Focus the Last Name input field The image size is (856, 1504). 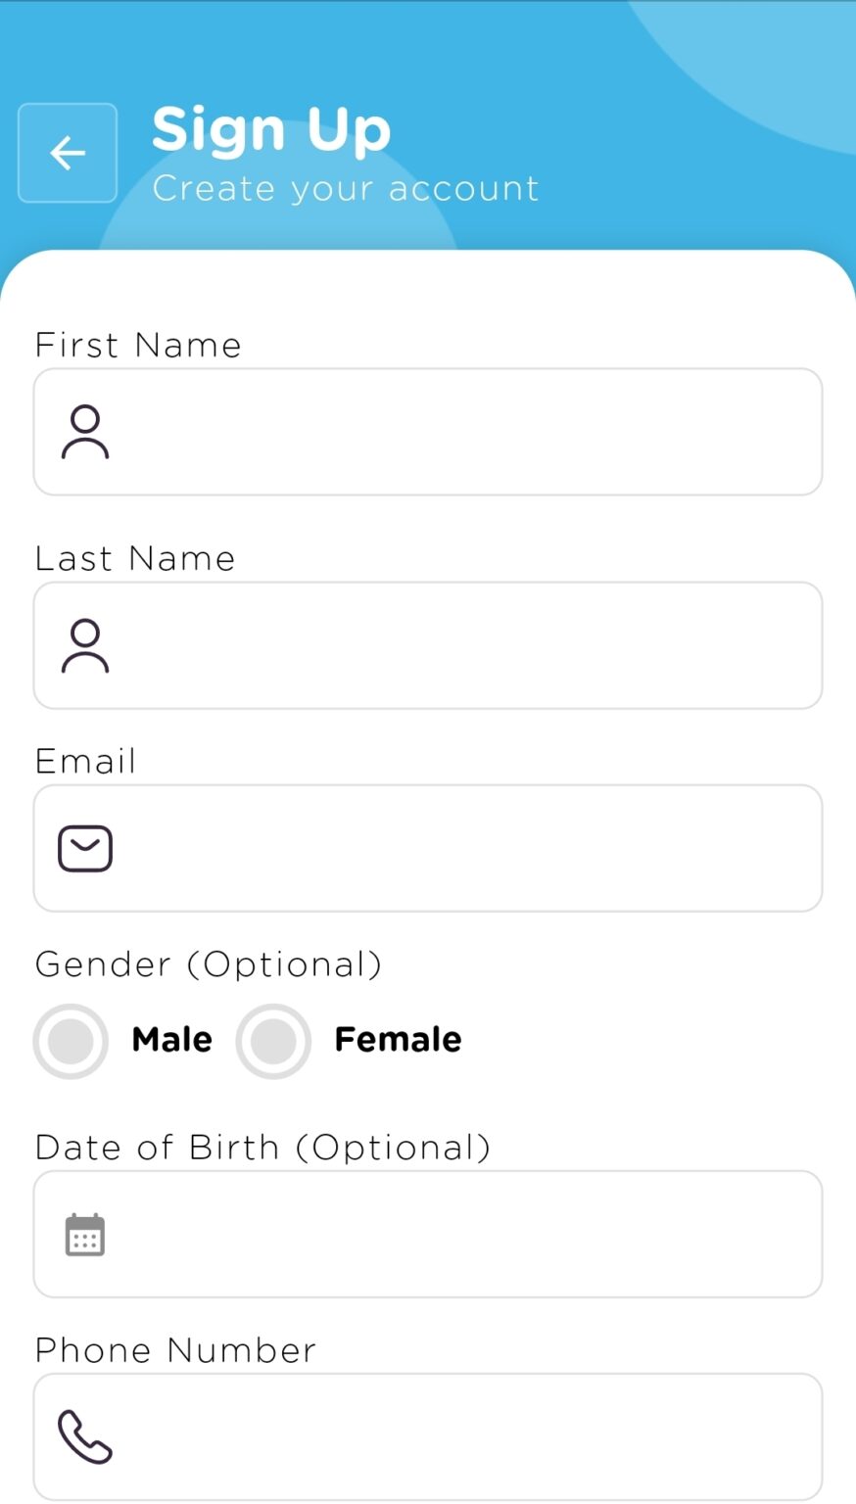[460, 645]
